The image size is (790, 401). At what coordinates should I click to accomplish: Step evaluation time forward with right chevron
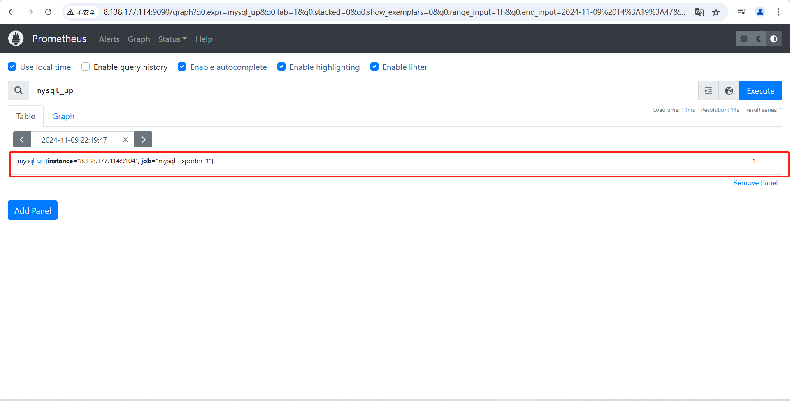(x=143, y=140)
